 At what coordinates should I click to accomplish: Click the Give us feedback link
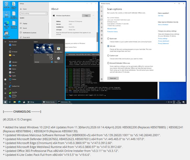pyautogui.click(x=163, y=25)
